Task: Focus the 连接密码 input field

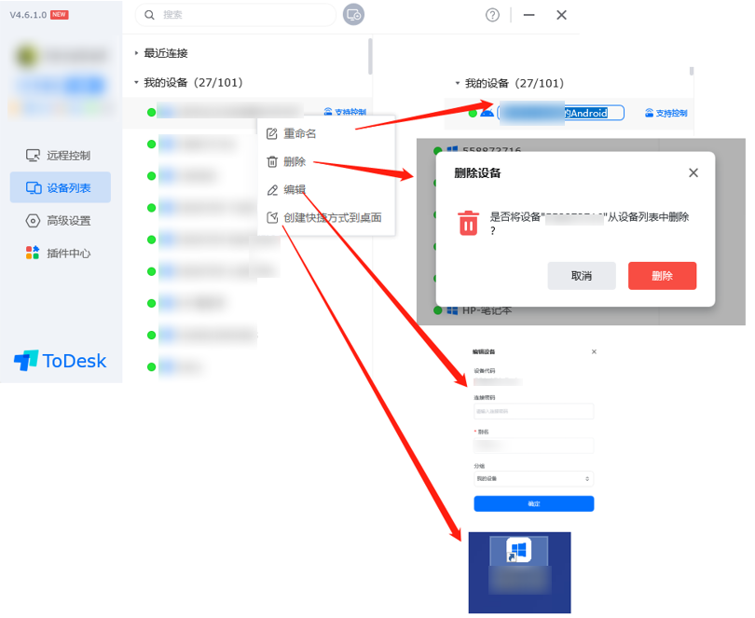Action: [x=533, y=411]
